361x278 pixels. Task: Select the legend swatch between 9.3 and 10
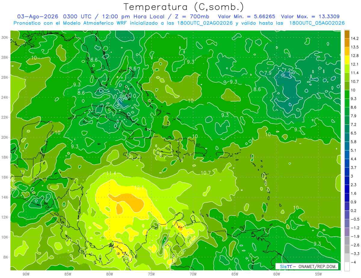coord(347,94)
